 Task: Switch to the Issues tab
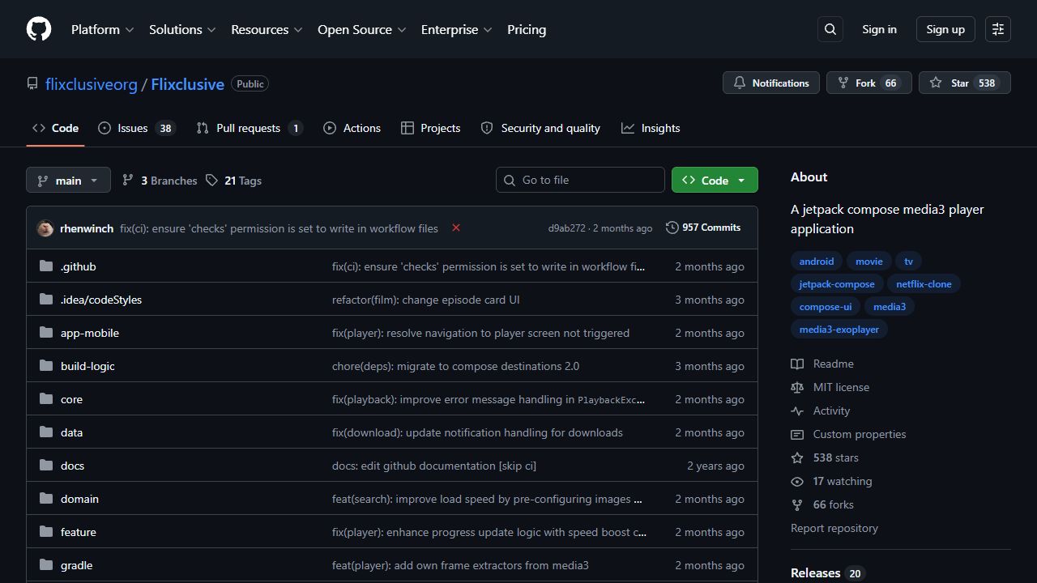136,128
